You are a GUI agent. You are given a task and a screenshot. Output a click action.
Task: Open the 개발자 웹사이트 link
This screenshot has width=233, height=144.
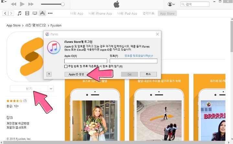coord(17,127)
